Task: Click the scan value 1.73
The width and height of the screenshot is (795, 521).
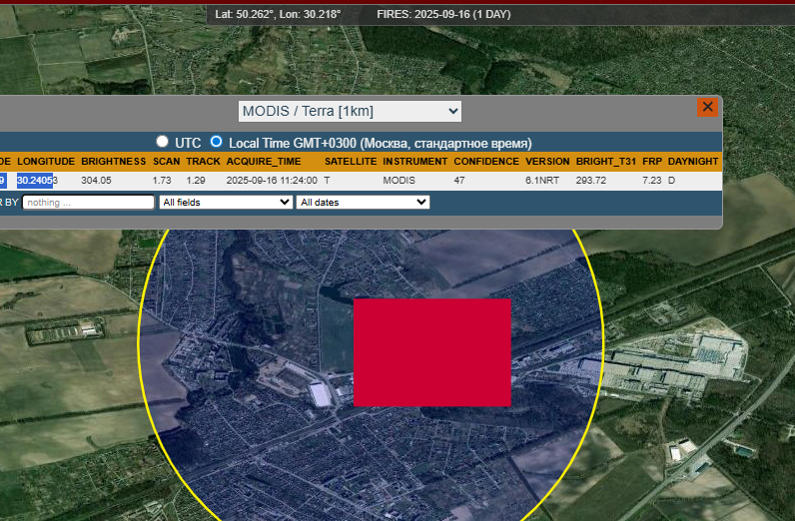Action: click(162, 181)
